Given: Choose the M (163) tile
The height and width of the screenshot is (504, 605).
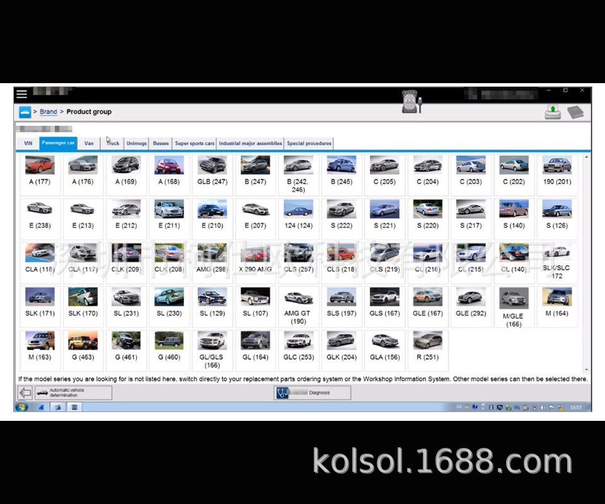Looking at the screenshot, I should 40,350.
